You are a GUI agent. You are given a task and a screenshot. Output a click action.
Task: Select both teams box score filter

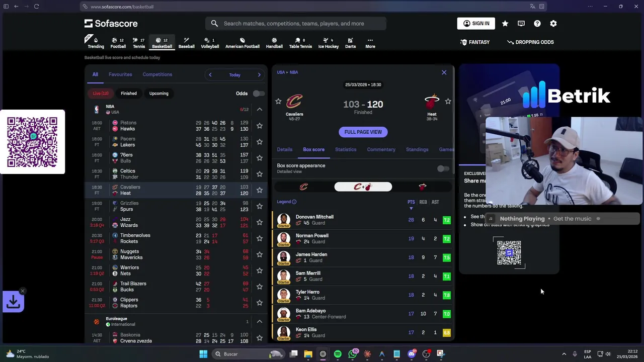tap(363, 187)
